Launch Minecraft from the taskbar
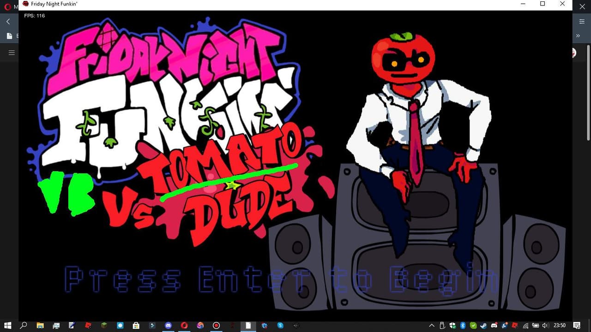 pos(104,326)
